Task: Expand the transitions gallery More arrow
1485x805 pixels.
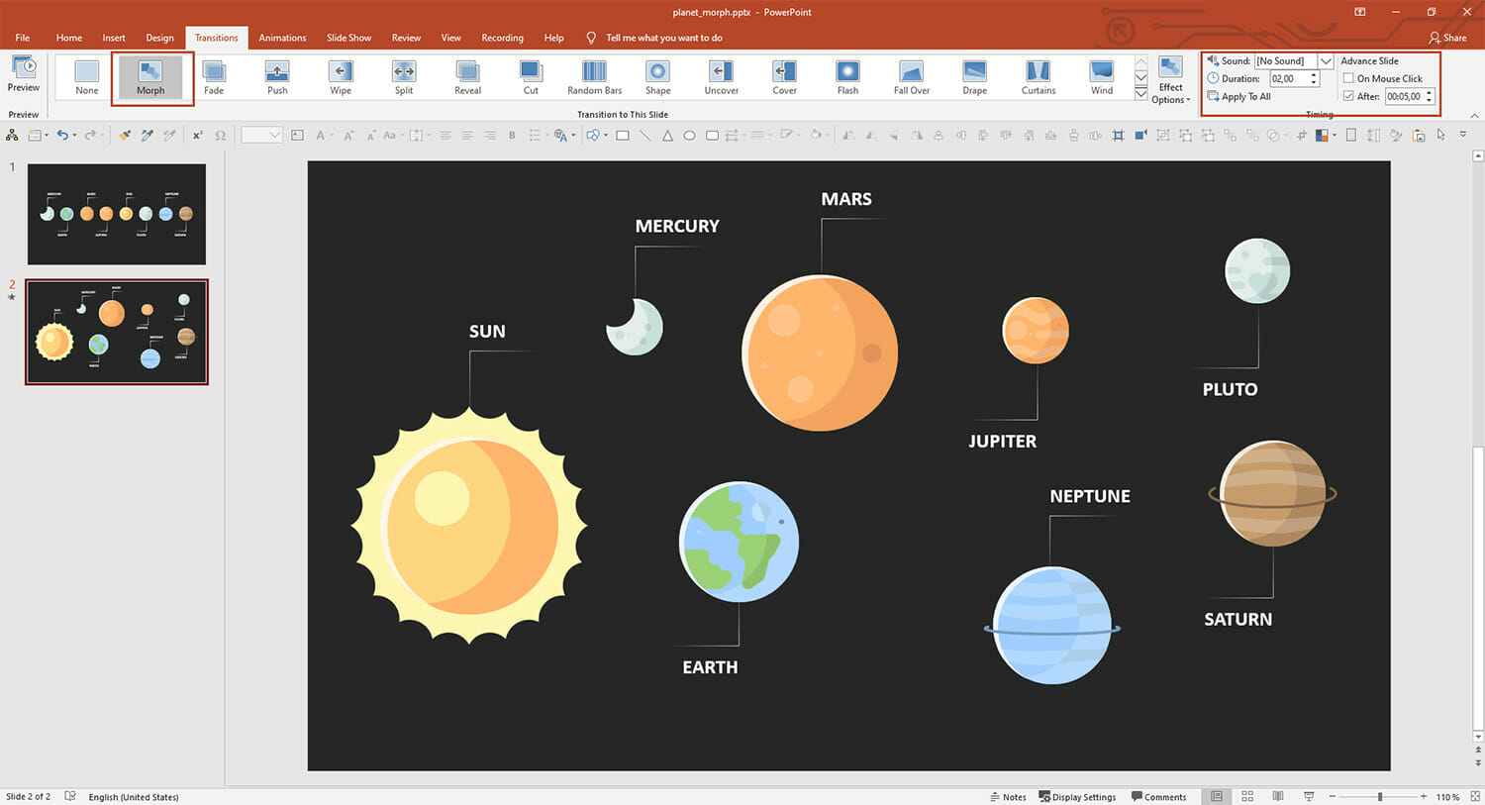Action: [1140, 95]
